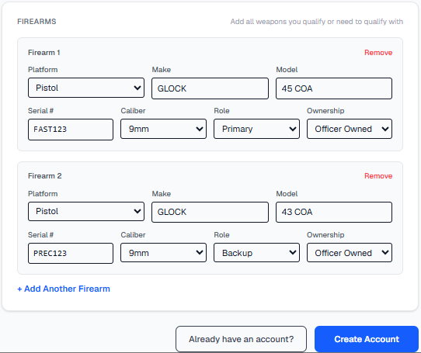Click the Firearm 1 Platform chevron arrow

click(x=137, y=88)
